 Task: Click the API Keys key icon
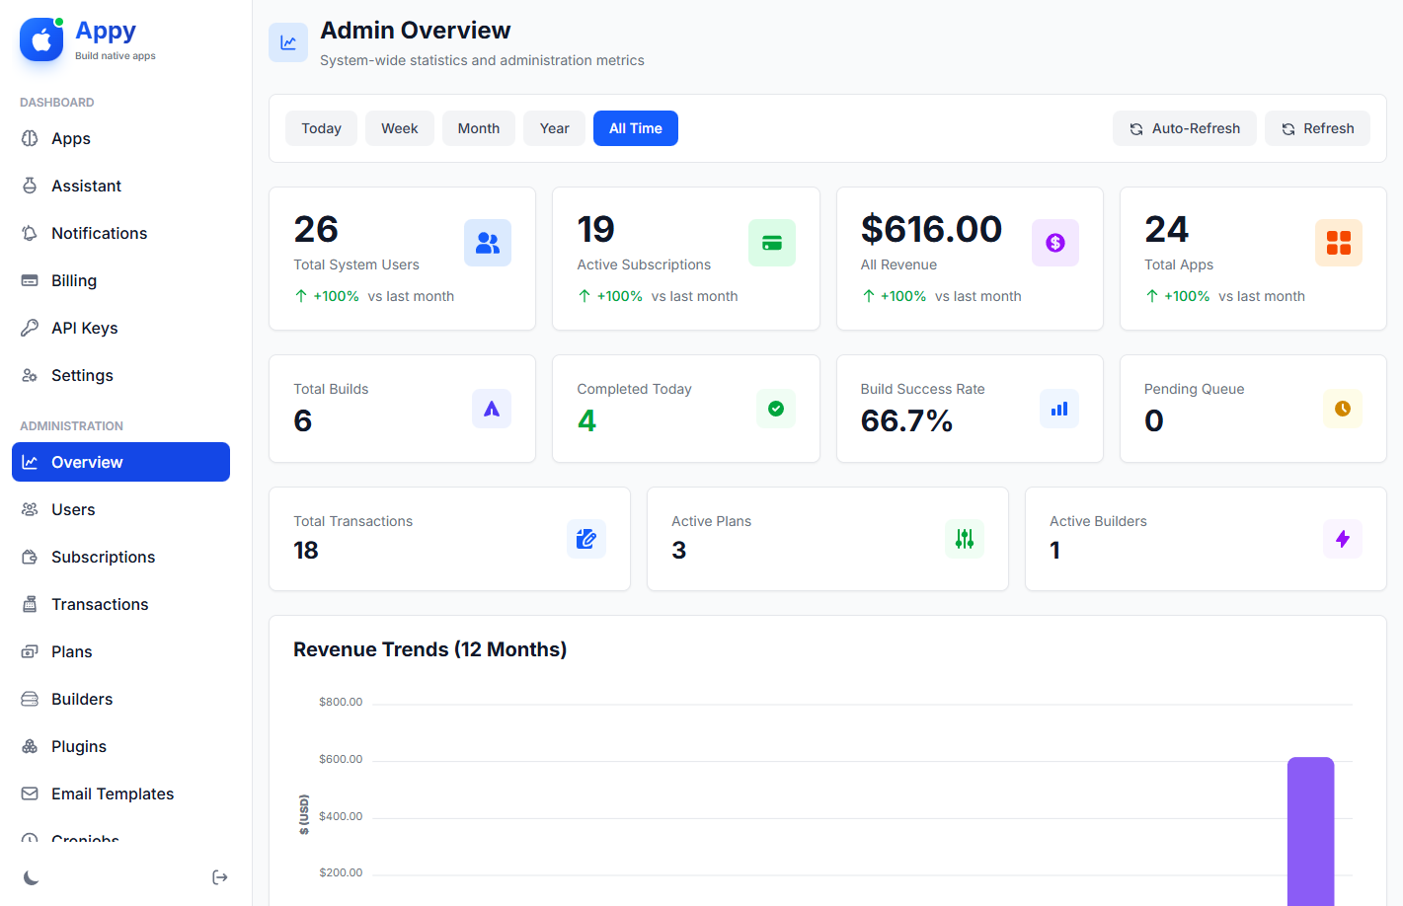coord(31,328)
